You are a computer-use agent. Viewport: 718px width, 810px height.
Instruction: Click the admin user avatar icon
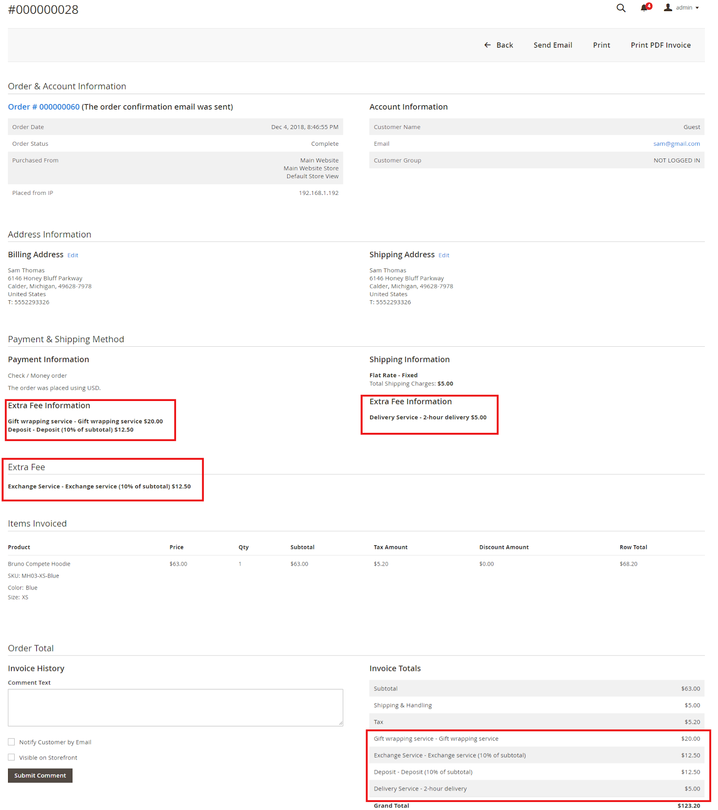click(668, 8)
